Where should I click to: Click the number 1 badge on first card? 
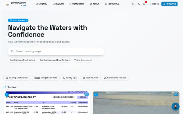pos(7,95)
